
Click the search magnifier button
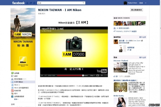click(x=84, y=3)
